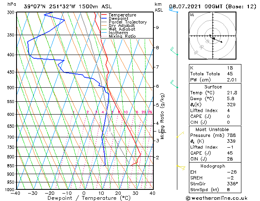260x201 pixels.
Task: Click the Surface "CAPE (J)" label
Action: [200, 116]
